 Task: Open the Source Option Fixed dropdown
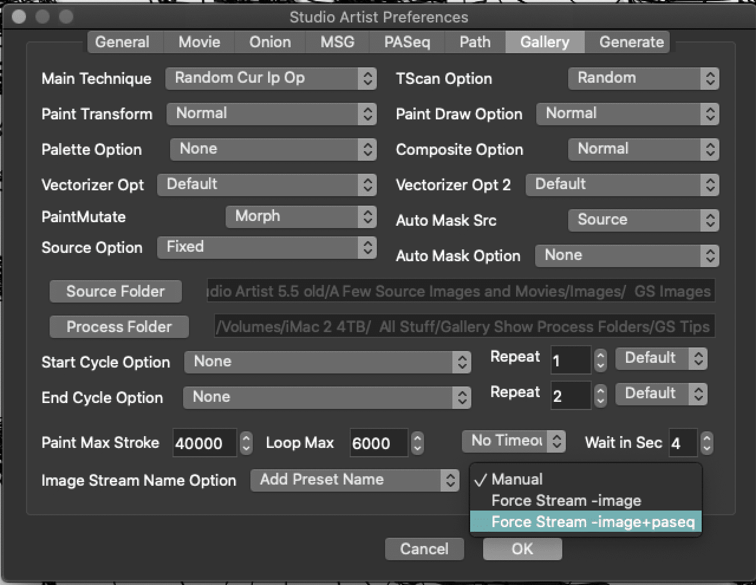coord(266,248)
